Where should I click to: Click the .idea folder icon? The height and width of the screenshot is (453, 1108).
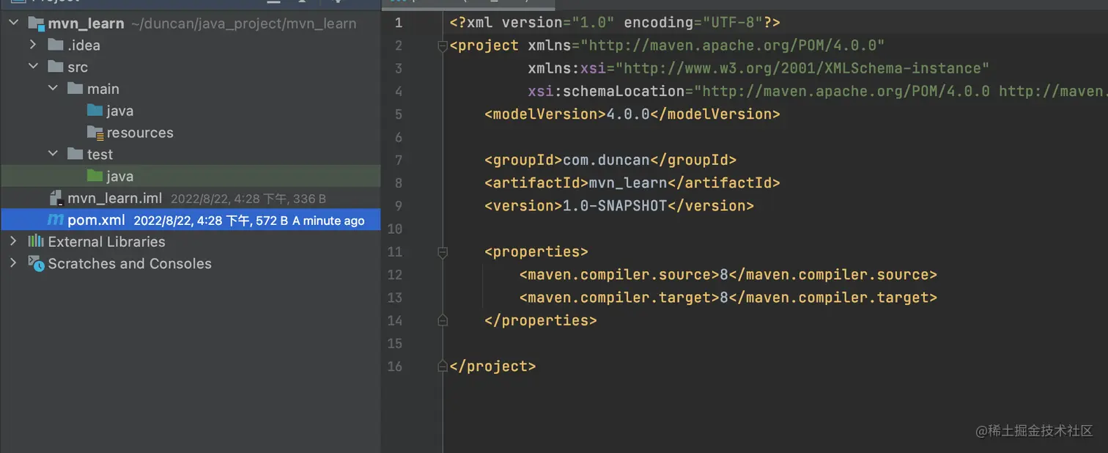(56, 45)
